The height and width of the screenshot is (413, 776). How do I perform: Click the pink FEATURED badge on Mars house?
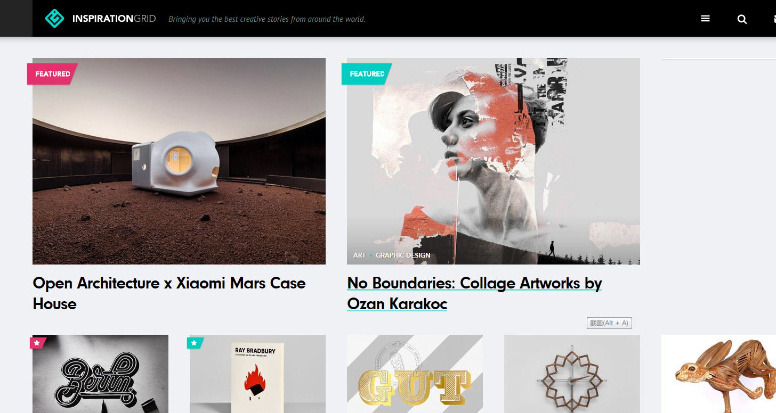click(x=52, y=74)
